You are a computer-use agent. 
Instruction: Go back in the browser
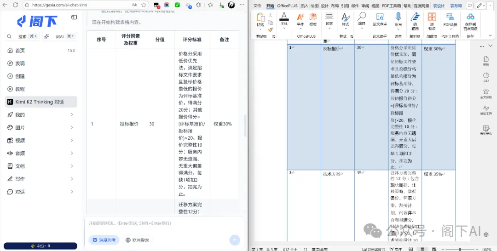click(x=5, y=5)
